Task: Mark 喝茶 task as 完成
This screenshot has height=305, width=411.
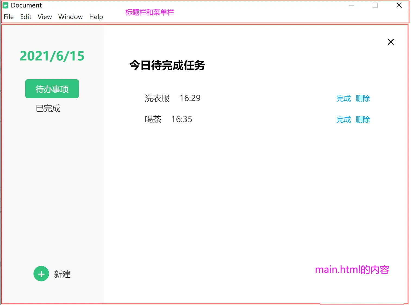Action: [x=344, y=120]
